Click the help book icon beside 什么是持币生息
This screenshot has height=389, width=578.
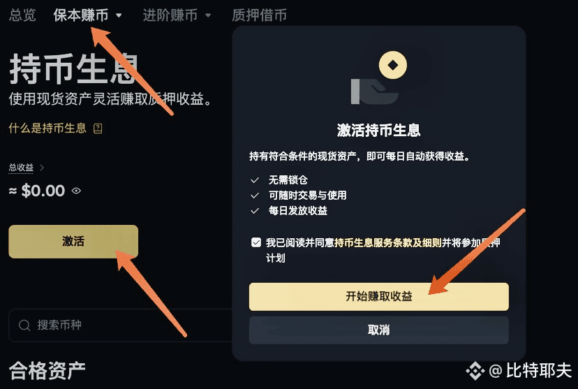click(98, 129)
